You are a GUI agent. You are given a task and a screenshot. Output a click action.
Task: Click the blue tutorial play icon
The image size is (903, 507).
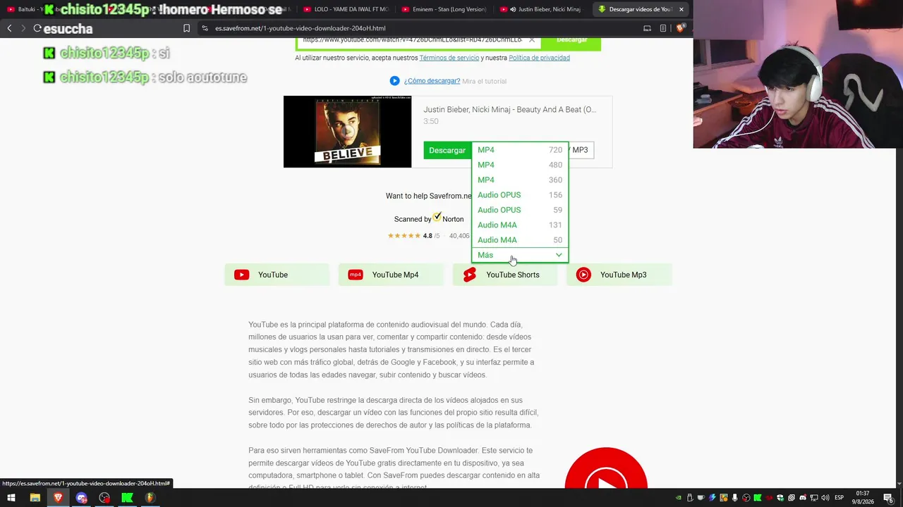pyautogui.click(x=394, y=81)
